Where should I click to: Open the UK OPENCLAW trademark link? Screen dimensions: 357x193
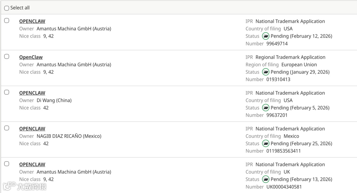point(32,164)
